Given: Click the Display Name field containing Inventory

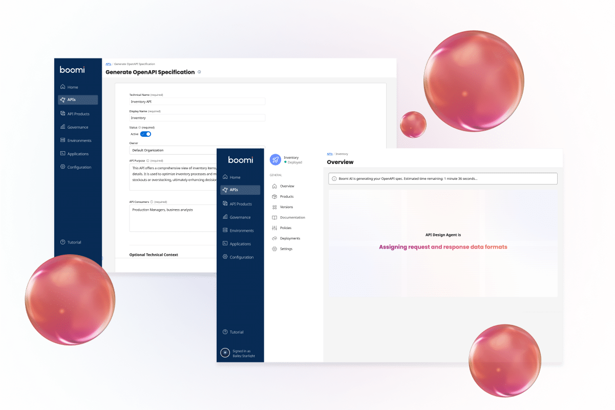Looking at the screenshot, I should (197, 118).
